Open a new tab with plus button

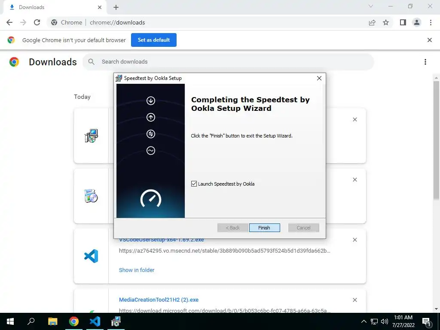(116, 7)
